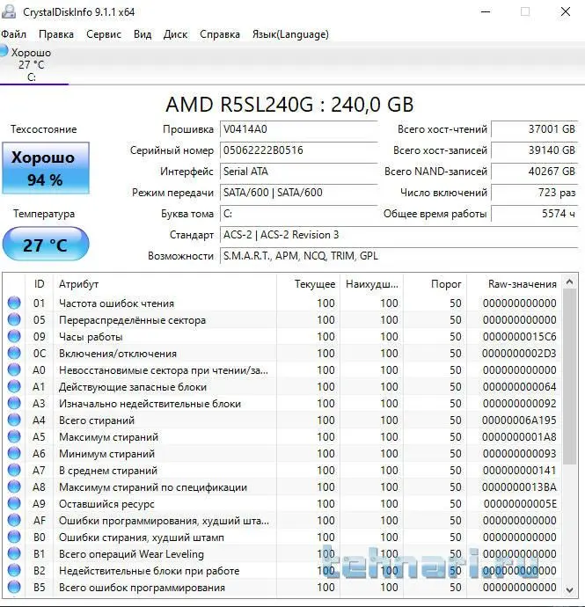The image size is (585, 607).
Task: Click the host reads value 37001 GB
Action: coord(535,129)
